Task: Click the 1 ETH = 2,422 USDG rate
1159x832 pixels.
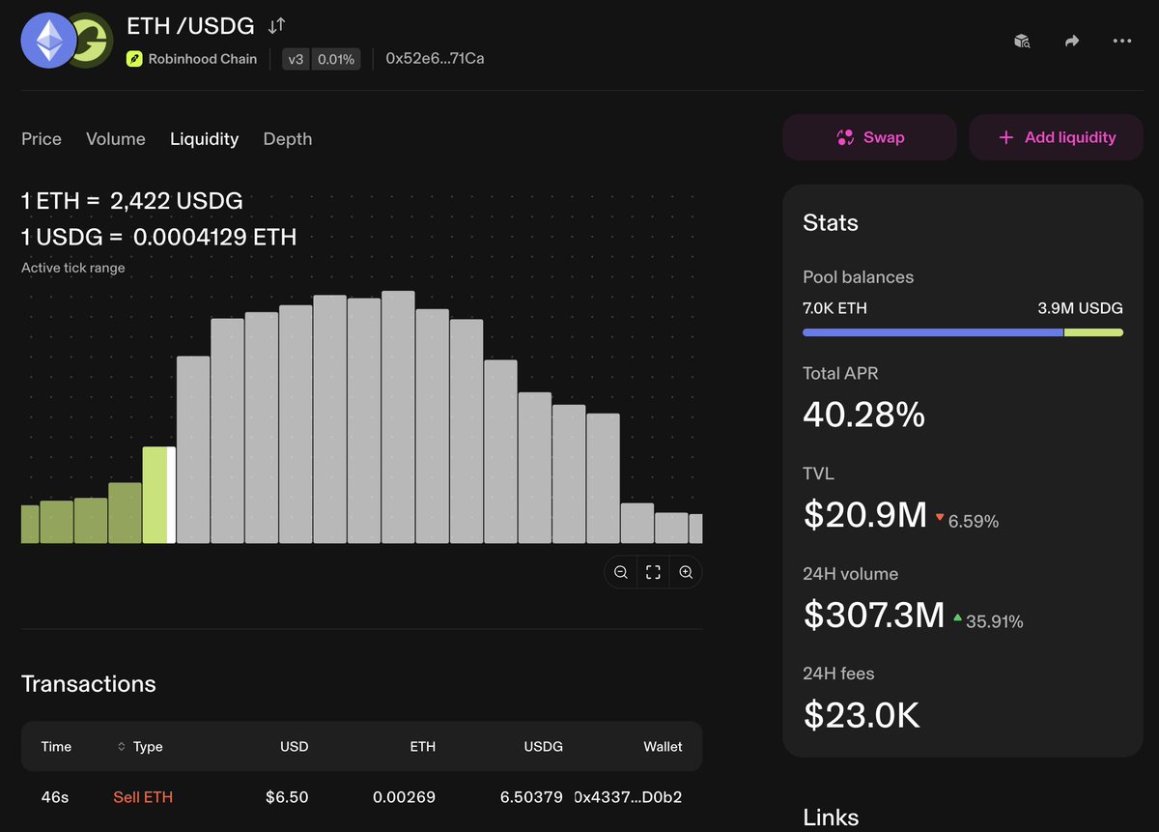Action: 132,201
